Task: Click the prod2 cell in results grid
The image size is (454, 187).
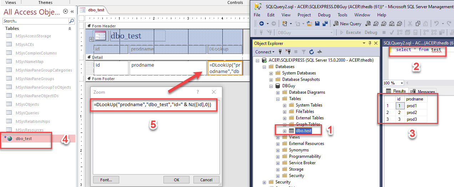Action: 416,112
